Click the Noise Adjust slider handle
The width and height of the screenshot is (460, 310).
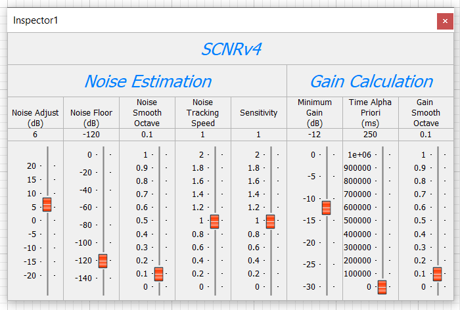point(47,204)
